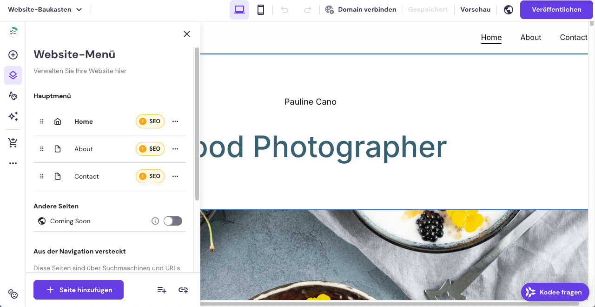Click the page icon of About row

pyautogui.click(x=58, y=149)
